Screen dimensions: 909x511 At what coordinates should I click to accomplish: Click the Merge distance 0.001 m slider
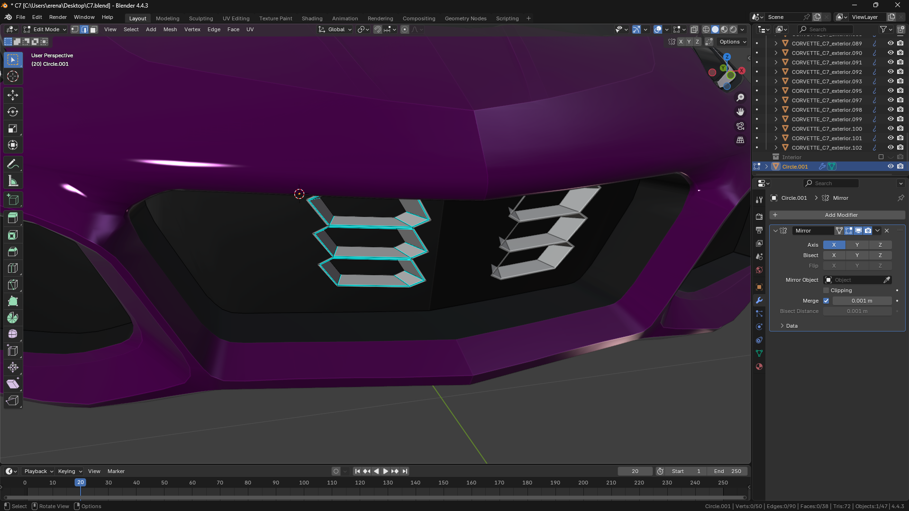[862, 301]
